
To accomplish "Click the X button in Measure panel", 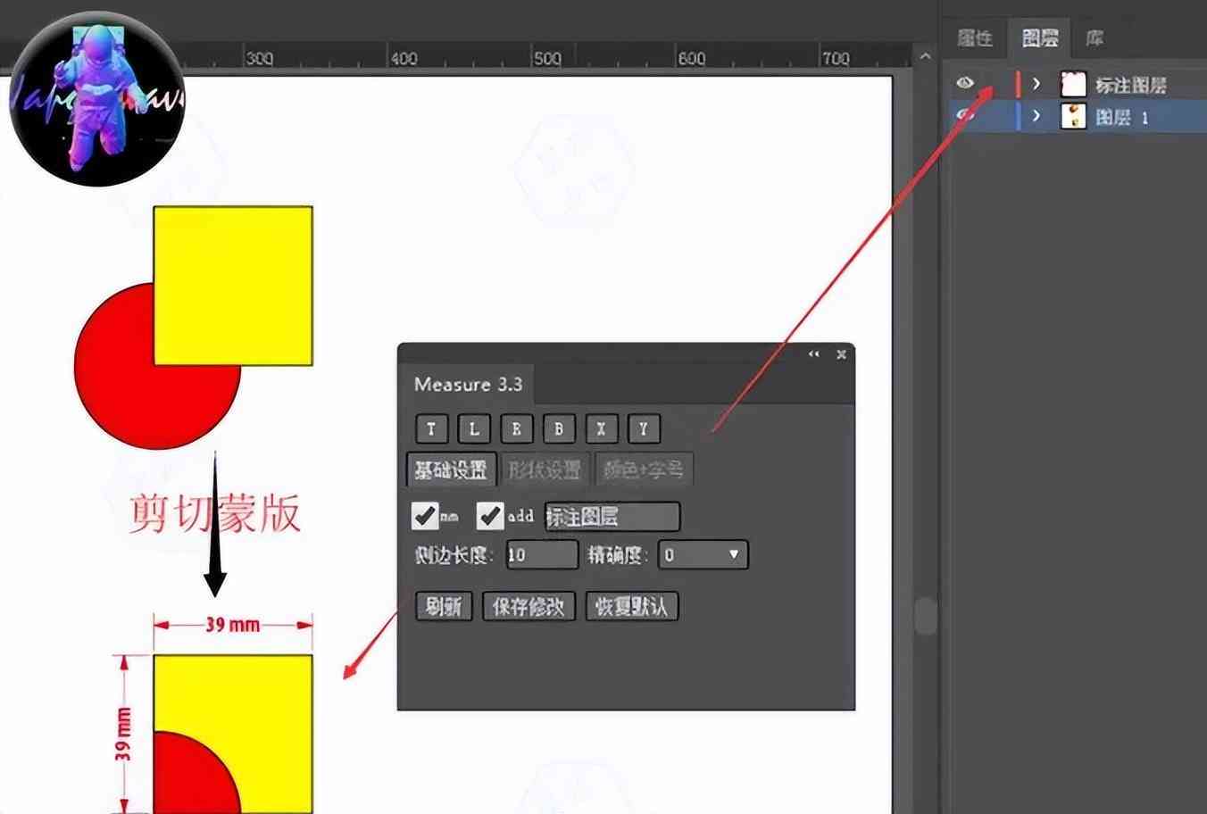I will pos(601,429).
